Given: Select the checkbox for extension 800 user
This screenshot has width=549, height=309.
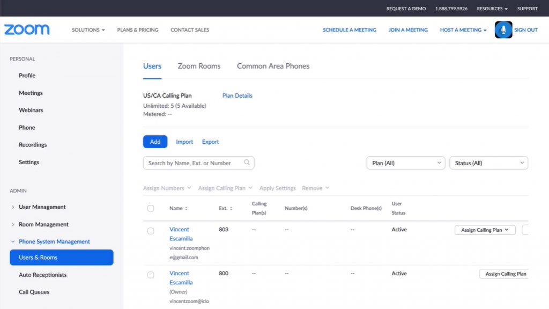Looking at the screenshot, I should [151, 275].
